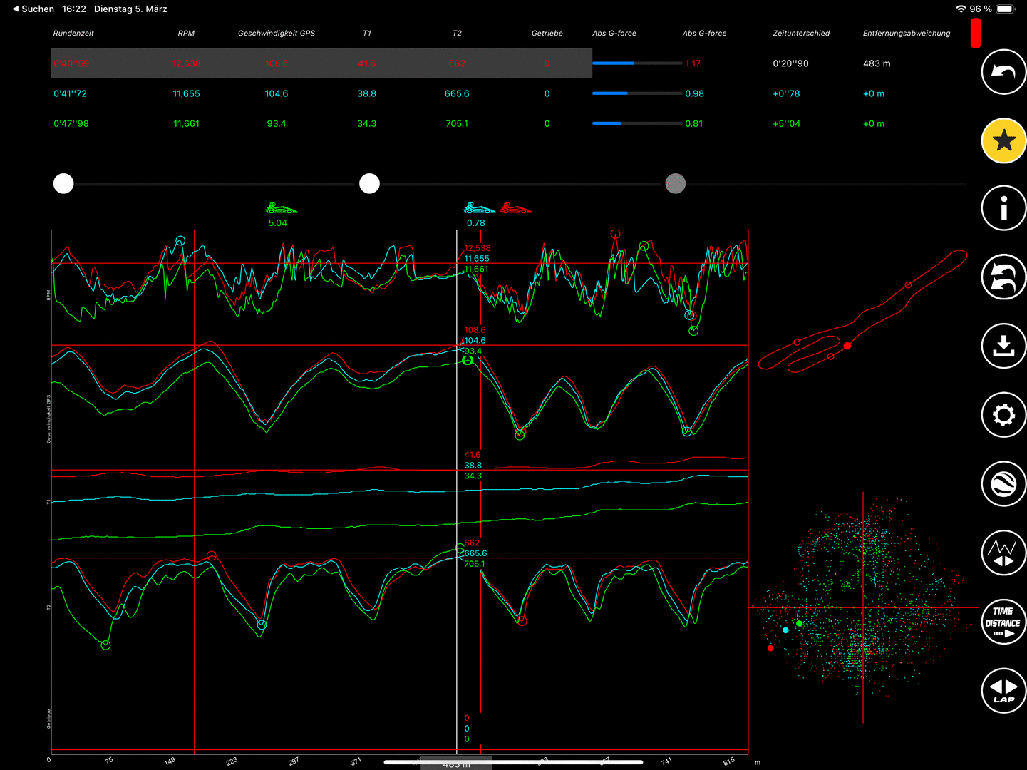Click the gray slider handle
This screenshot has width=1027, height=770.
coord(675,184)
